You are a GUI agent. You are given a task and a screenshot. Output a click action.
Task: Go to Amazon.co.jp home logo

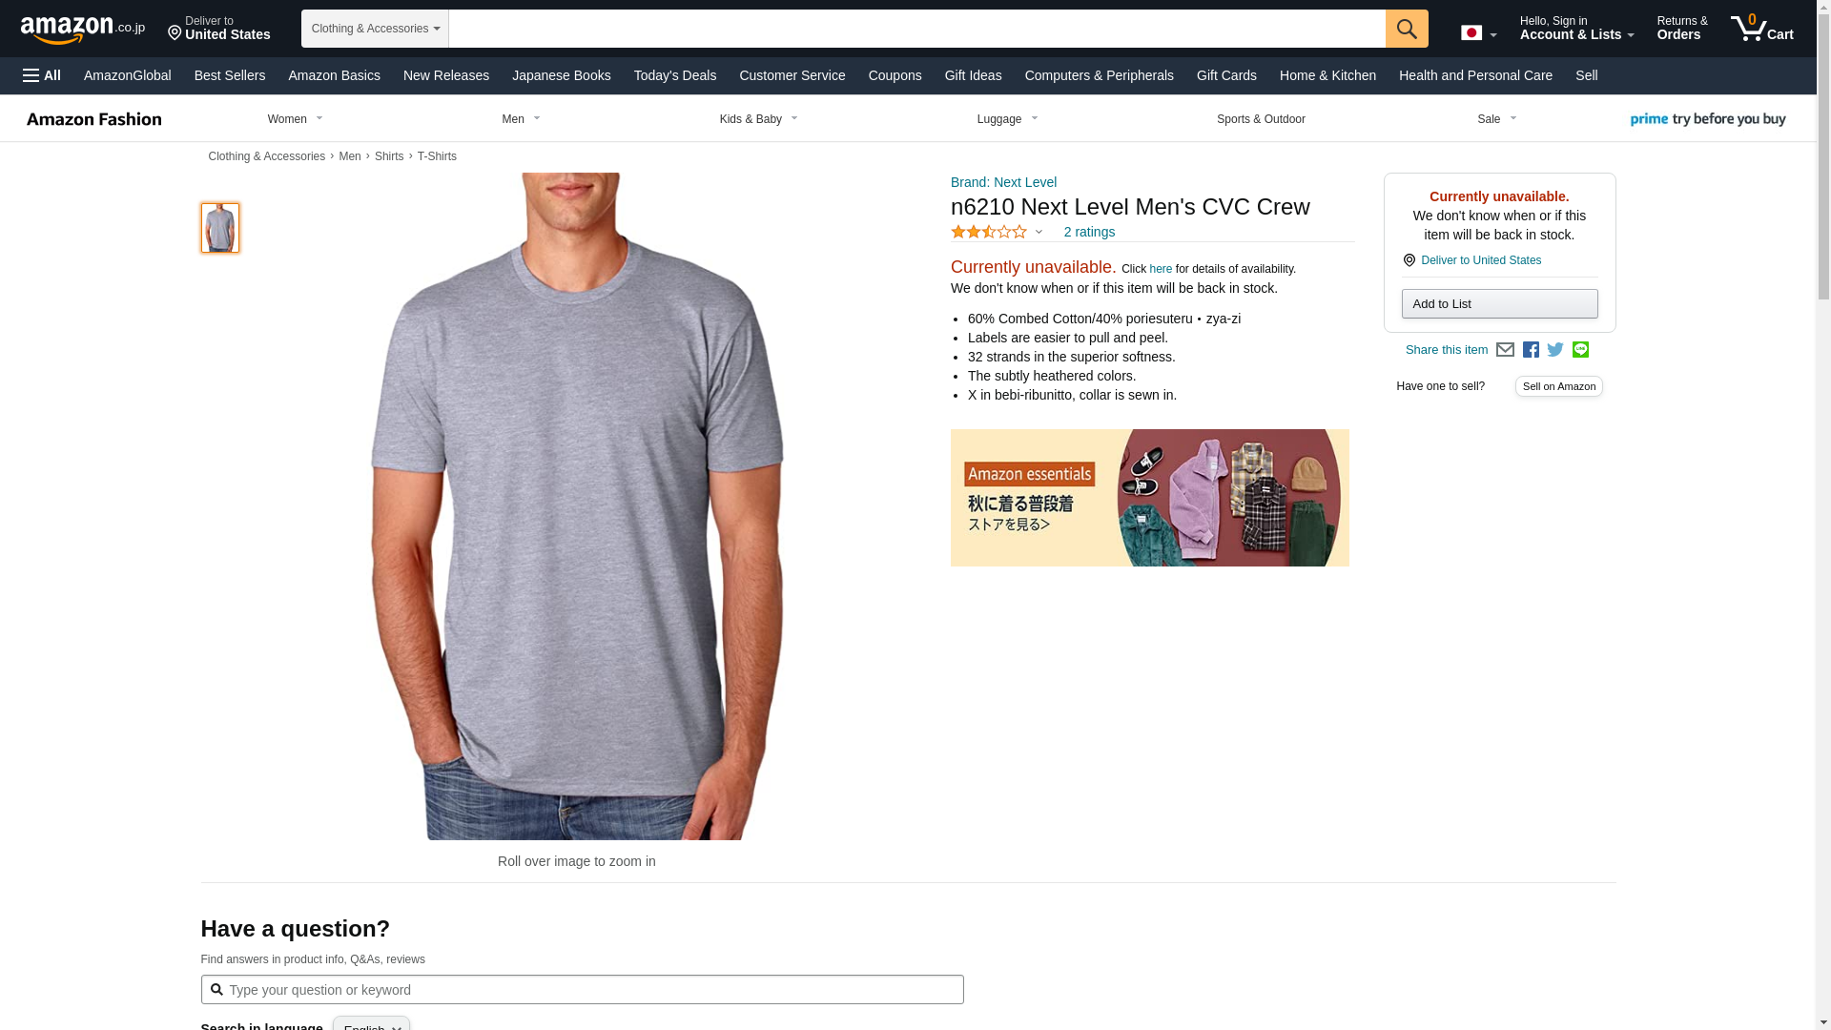83,29
